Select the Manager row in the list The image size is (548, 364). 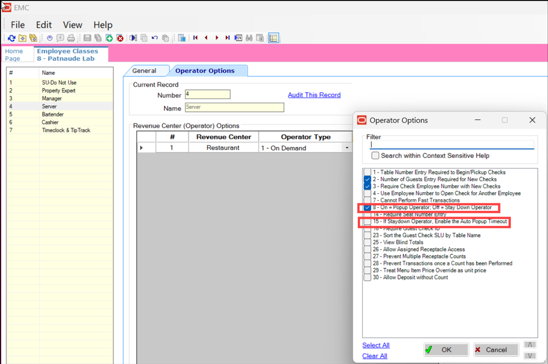tap(60, 98)
